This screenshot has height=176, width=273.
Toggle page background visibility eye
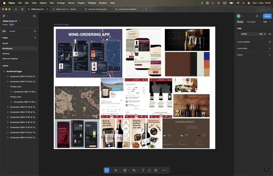270,34
